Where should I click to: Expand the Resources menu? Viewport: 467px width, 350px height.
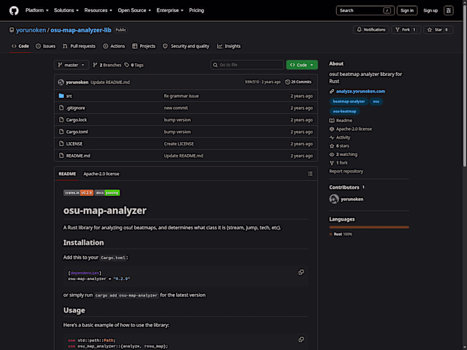coord(98,11)
